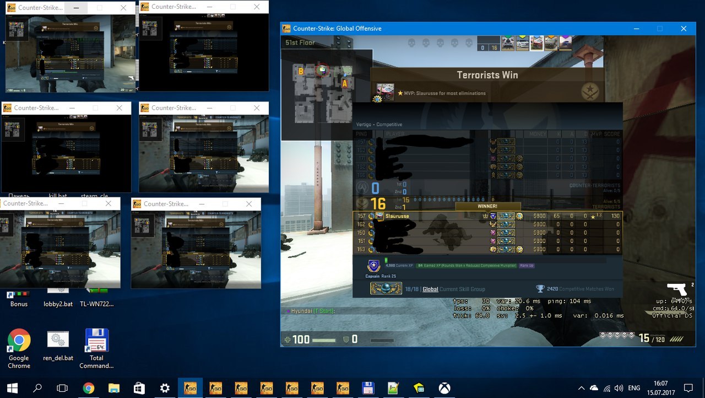
Task: Click the network Wi-Fi tray icon
Action: coord(607,388)
